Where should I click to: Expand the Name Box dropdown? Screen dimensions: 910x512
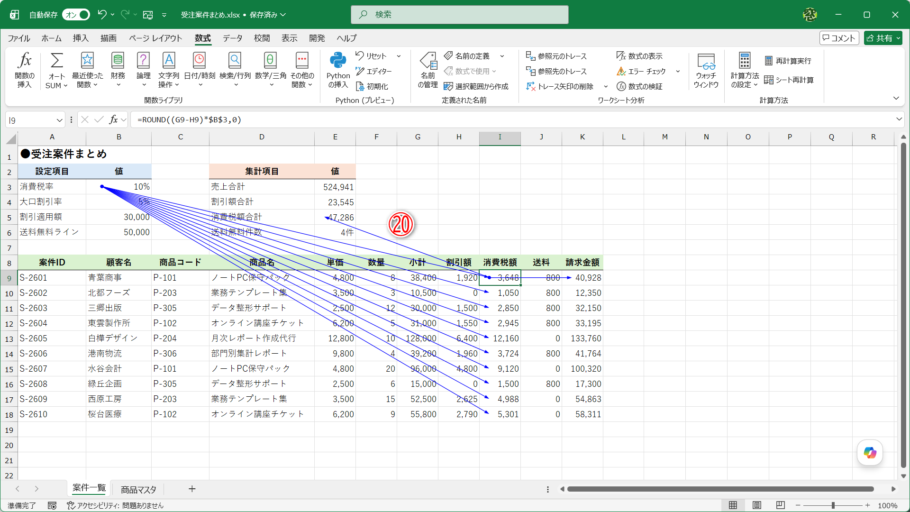(x=59, y=120)
